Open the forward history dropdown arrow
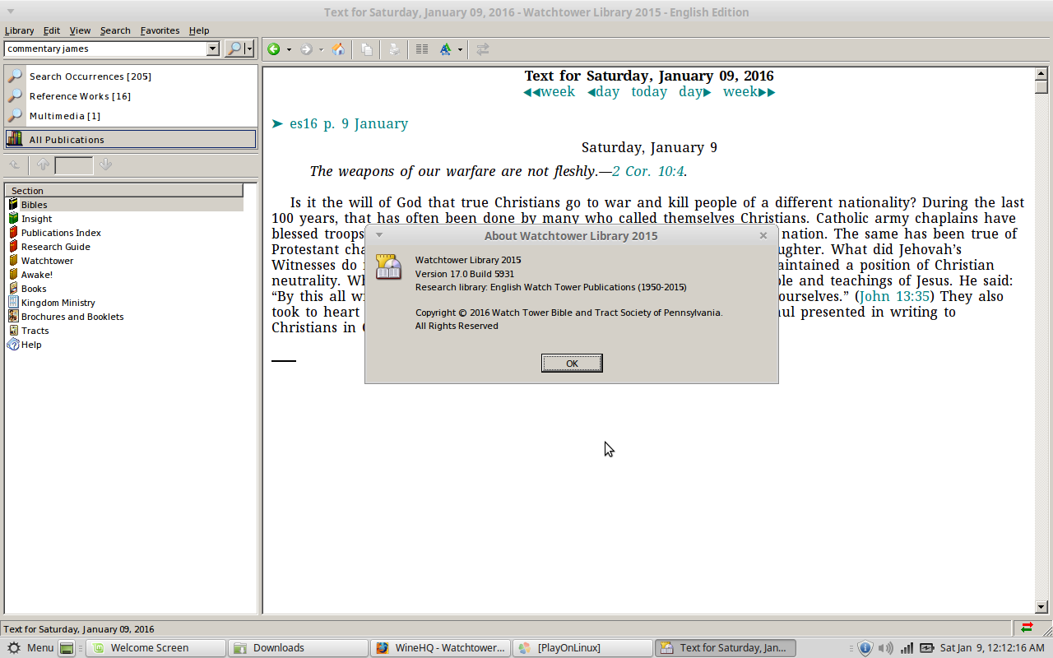Screen dimensions: 1053x658 [x=322, y=49]
